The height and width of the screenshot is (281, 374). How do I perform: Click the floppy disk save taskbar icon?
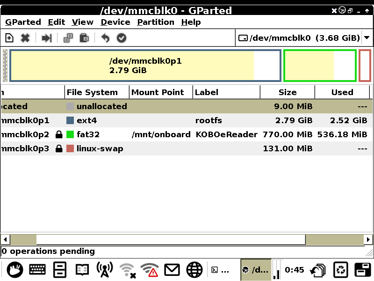tap(363, 270)
